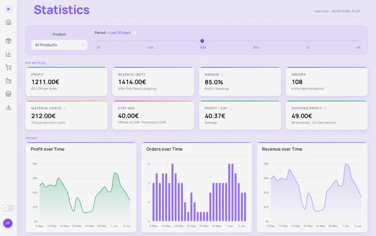The width and height of the screenshot is (376, 236).
Task: Click the Revenue over Time chart title
Action: [x=282, y=149]
